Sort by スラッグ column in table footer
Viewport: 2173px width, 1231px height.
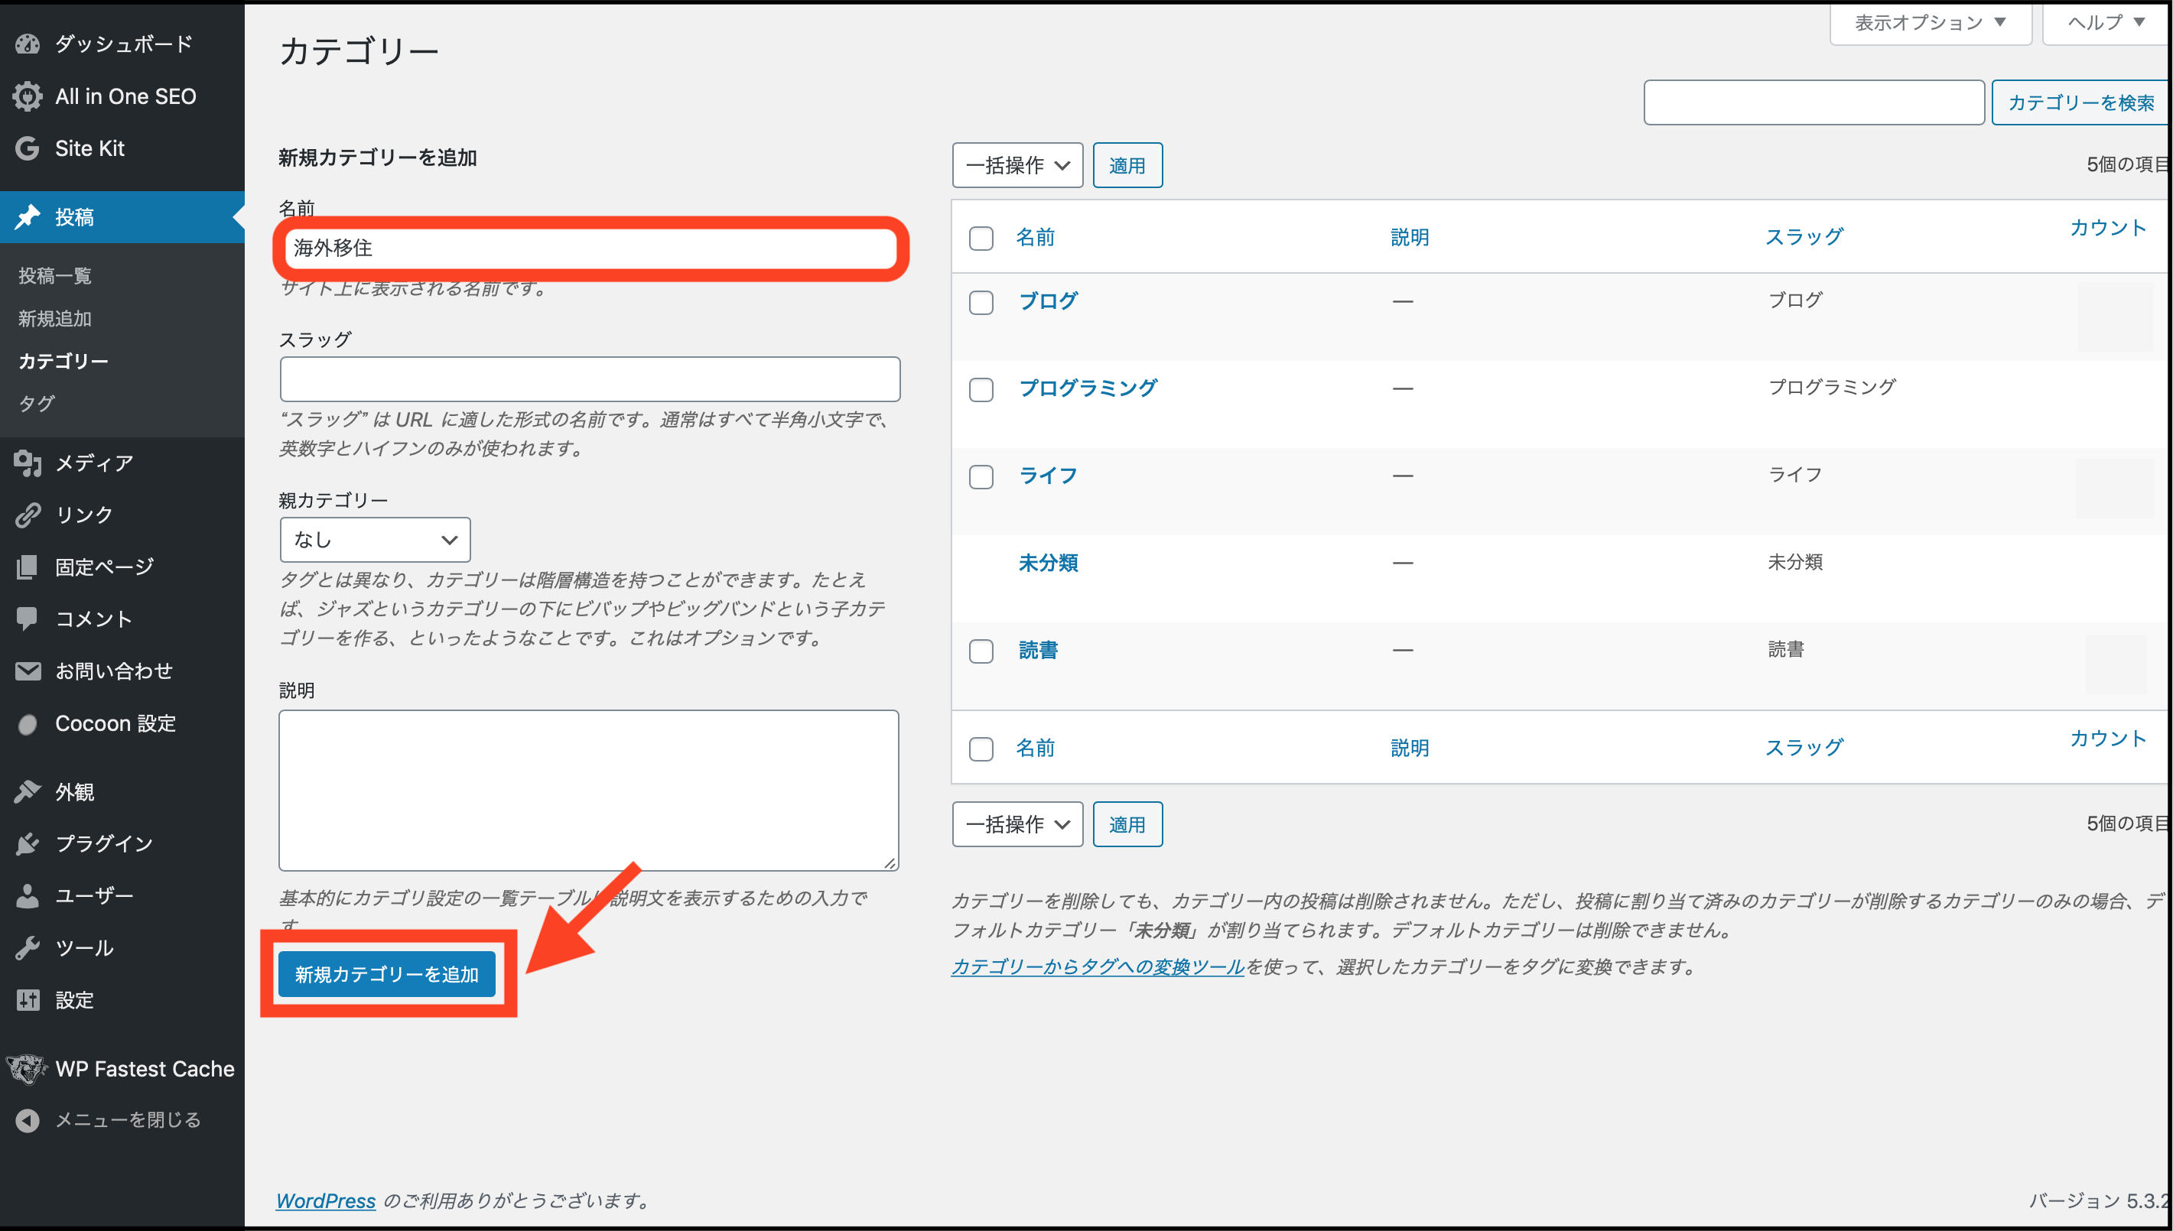(1804, 748)
